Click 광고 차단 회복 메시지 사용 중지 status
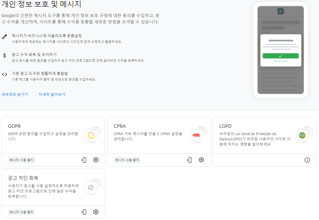319x220 pixels. (22, 212)
